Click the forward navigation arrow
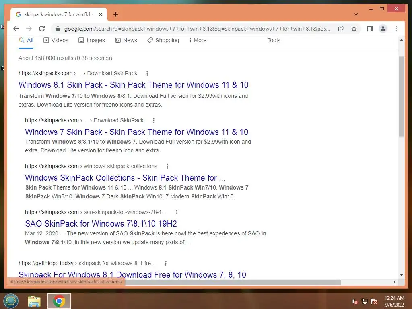The height and width of the screenshot is (309, 412). pos(29,29)
